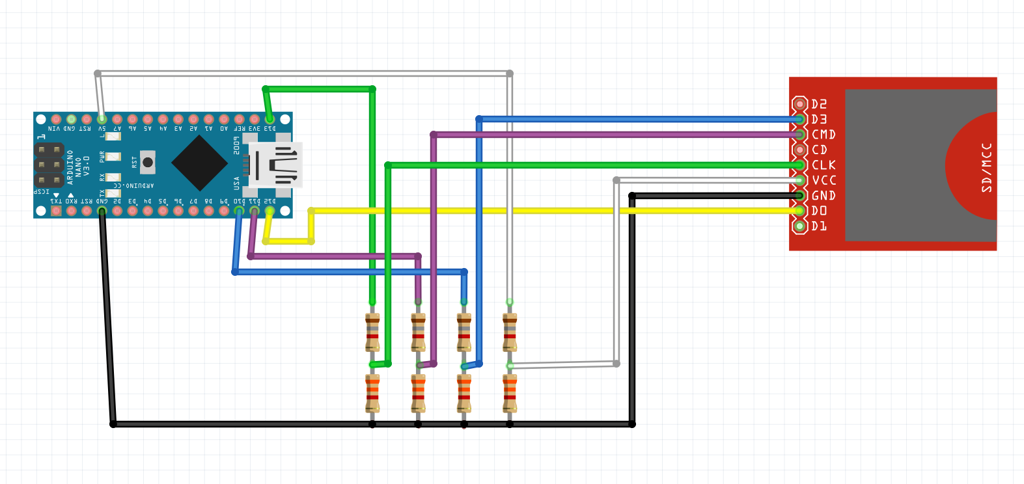Click the D9 pin on the Arduino
This screenshot has width=1024, height=484.
pos(224,211)
